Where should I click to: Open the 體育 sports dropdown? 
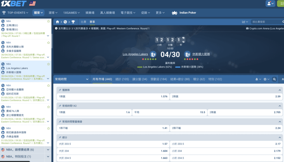(38, 13)
